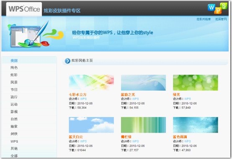Open the 炫彩风格库 link
The width and height of the screenshot is (232, 159).
click(x=204, y=19)
